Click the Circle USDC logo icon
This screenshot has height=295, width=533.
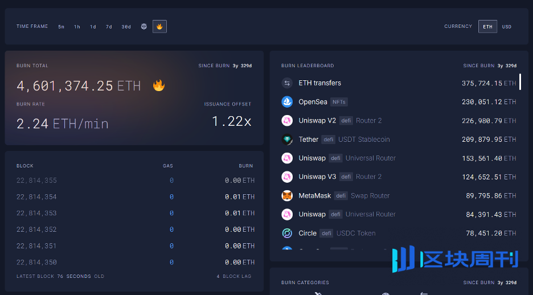[x=287, y=233]
